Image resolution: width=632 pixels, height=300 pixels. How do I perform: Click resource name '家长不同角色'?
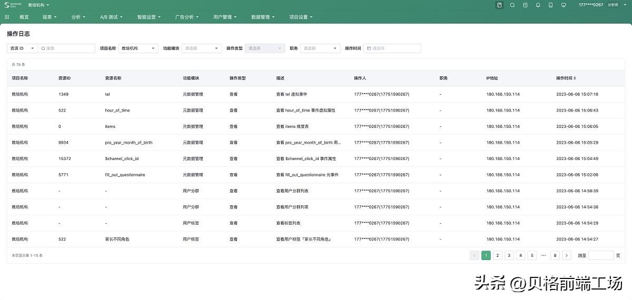(x=117, y=239)
